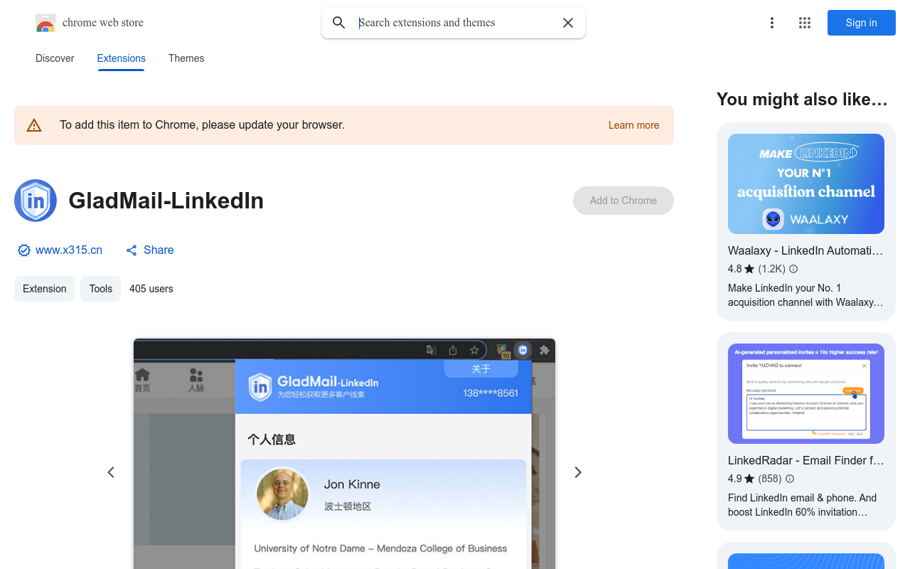The width and height of the screenshot is (910, 569).
Task: Click the You might also like heading
Action: pos(802,100)
